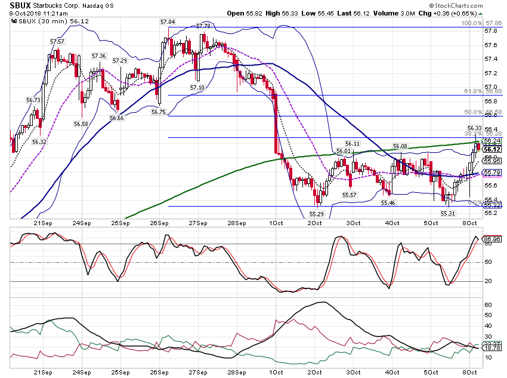Click the High 56.33 value in header

(282, 13)
